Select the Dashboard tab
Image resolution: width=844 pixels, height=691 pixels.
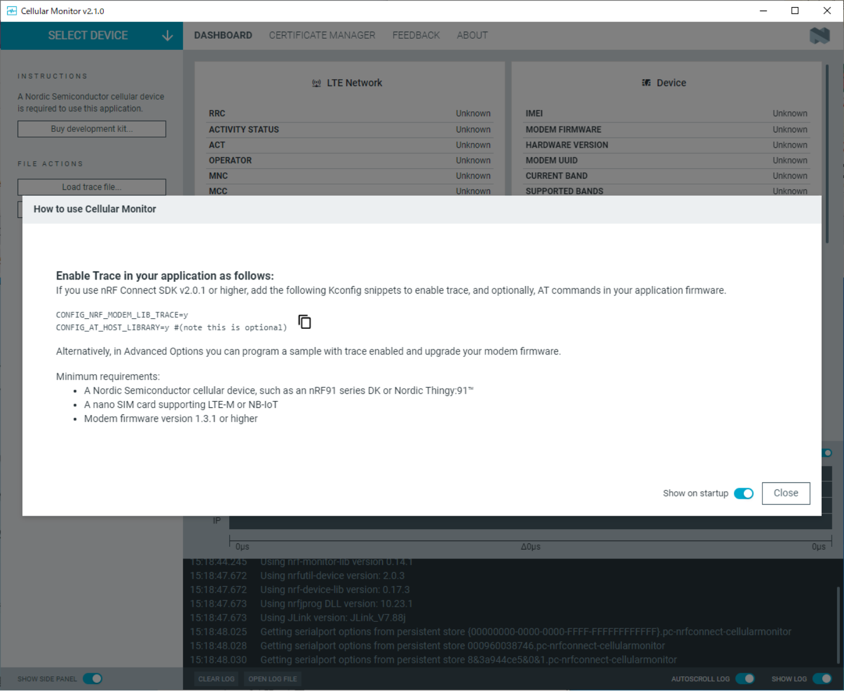click(223, 35)
